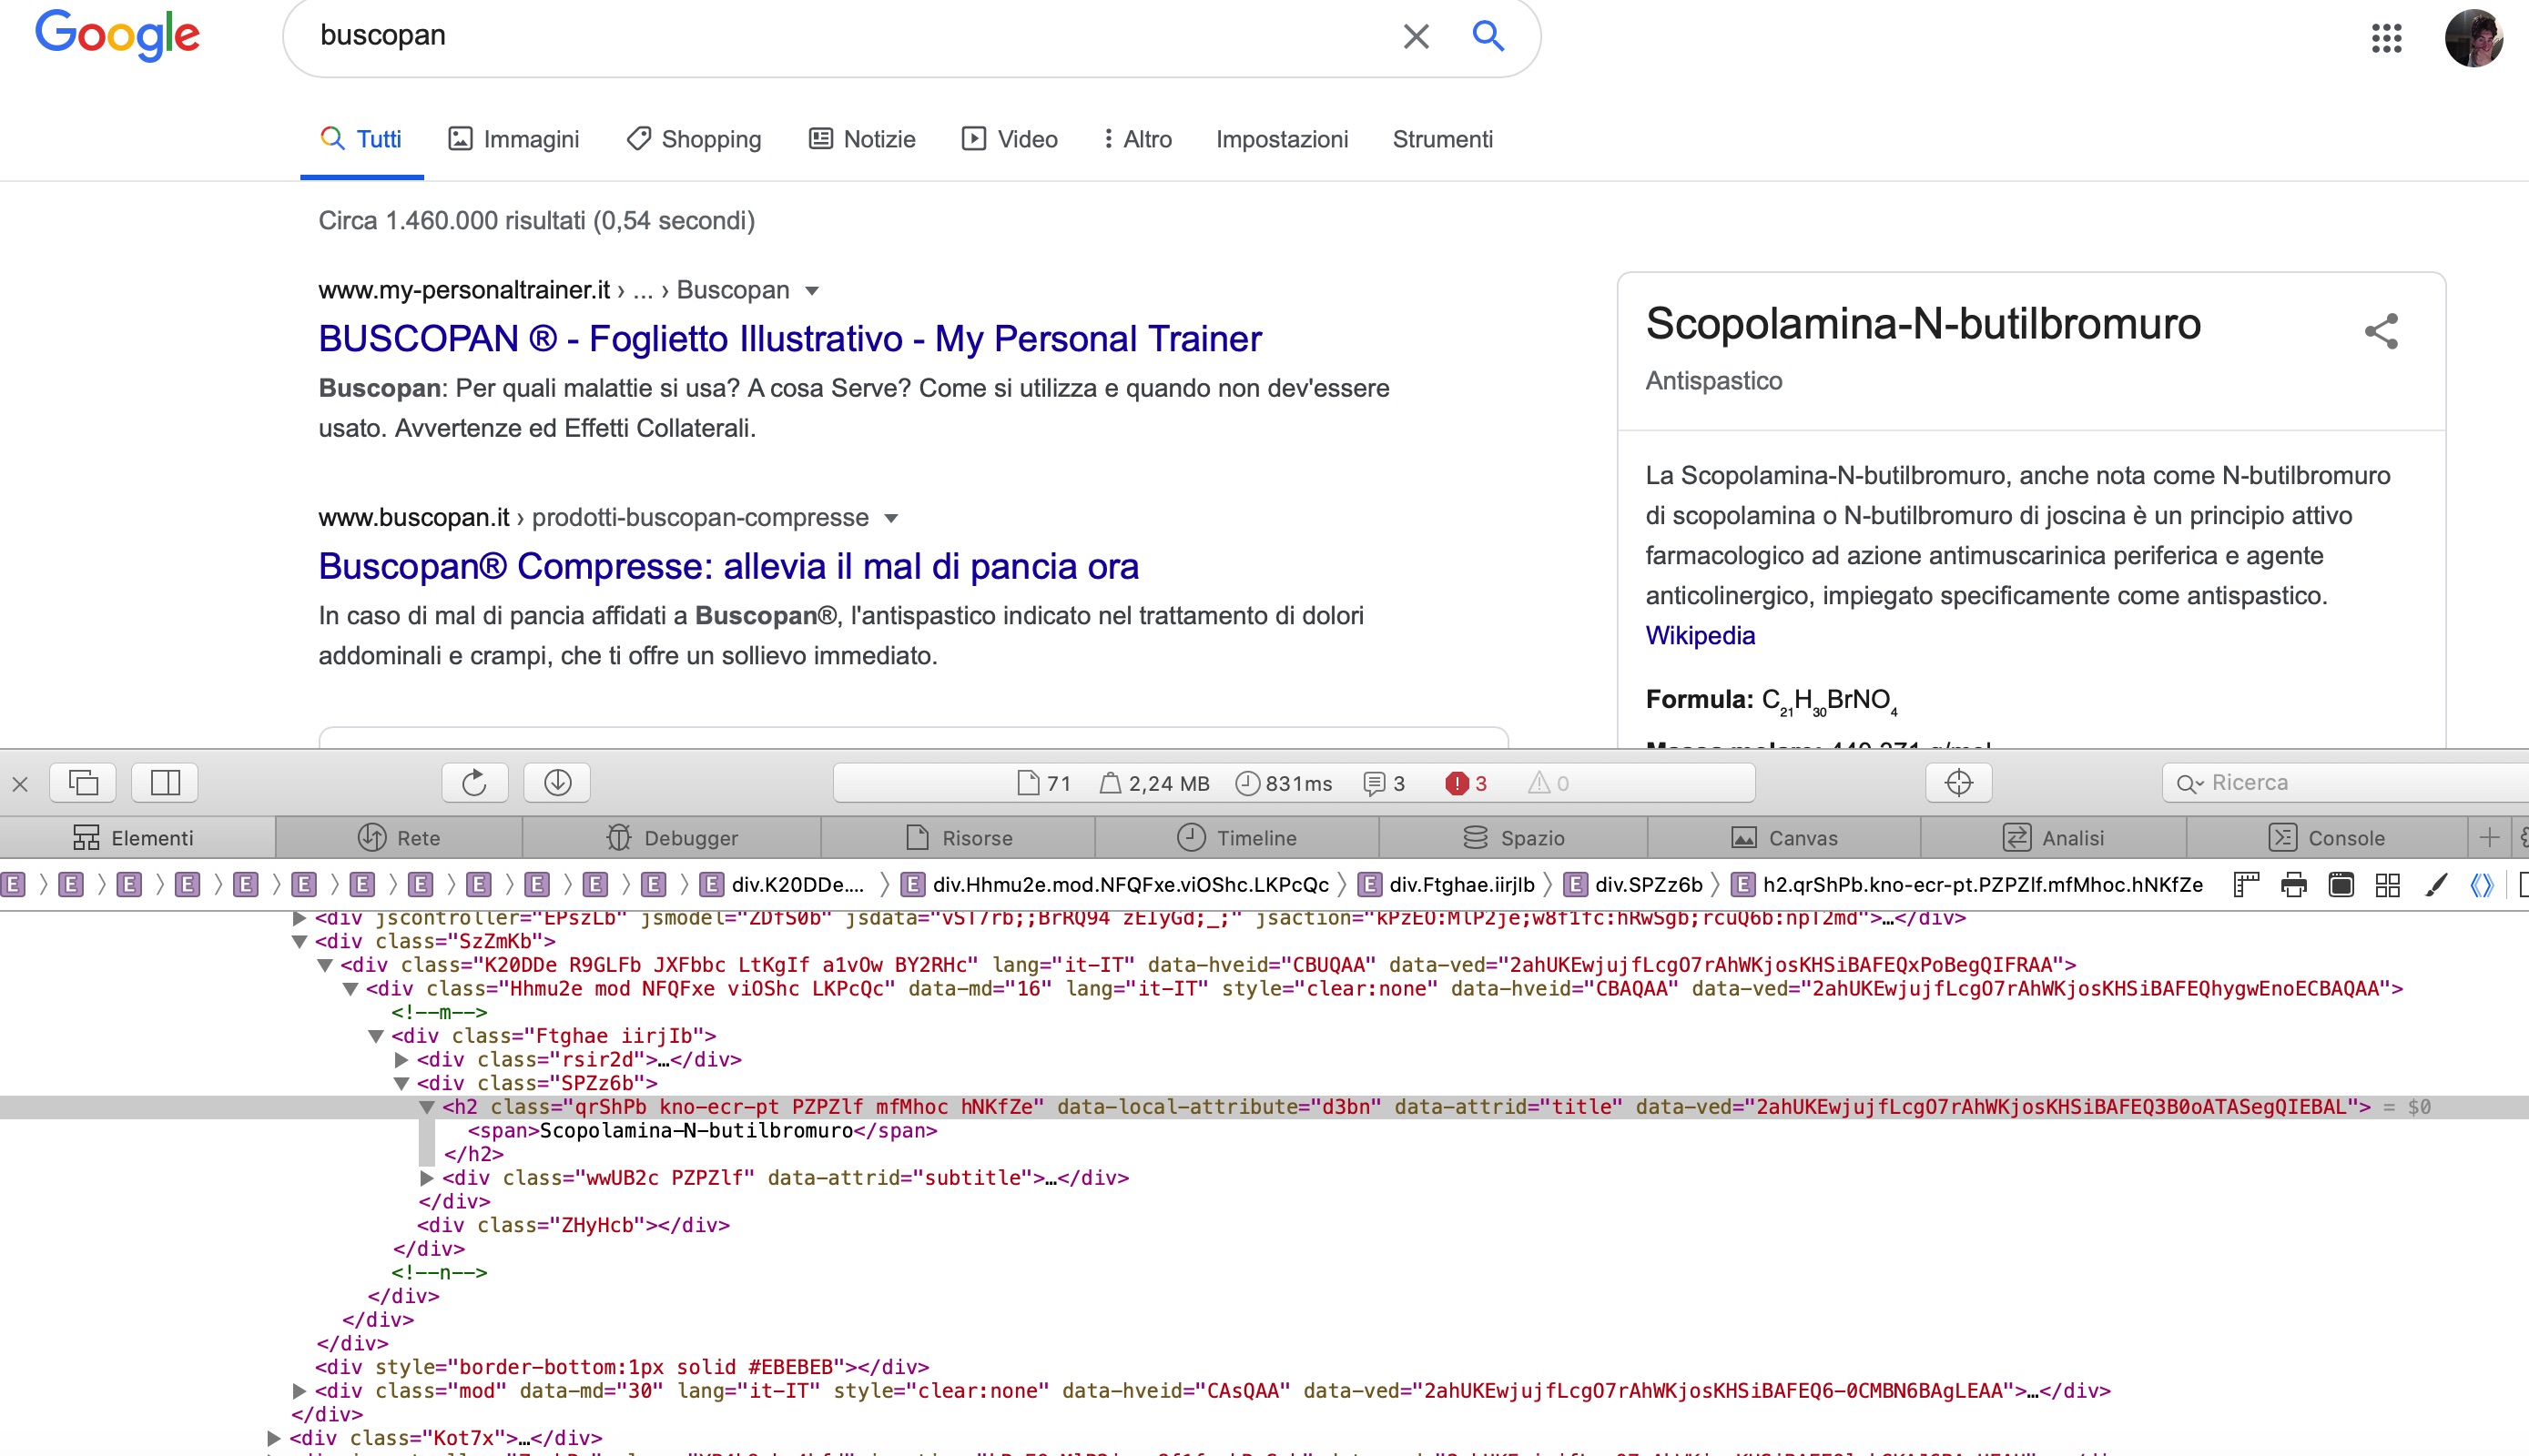Open the Google apps grid icon
The width and height of the screenshot is (2529, 1456).
pos(2386,38)
